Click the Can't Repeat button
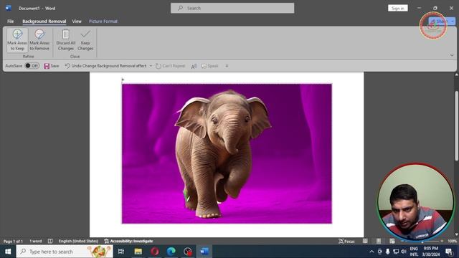Viewport: 459px width, 258px height. point(171,66)
